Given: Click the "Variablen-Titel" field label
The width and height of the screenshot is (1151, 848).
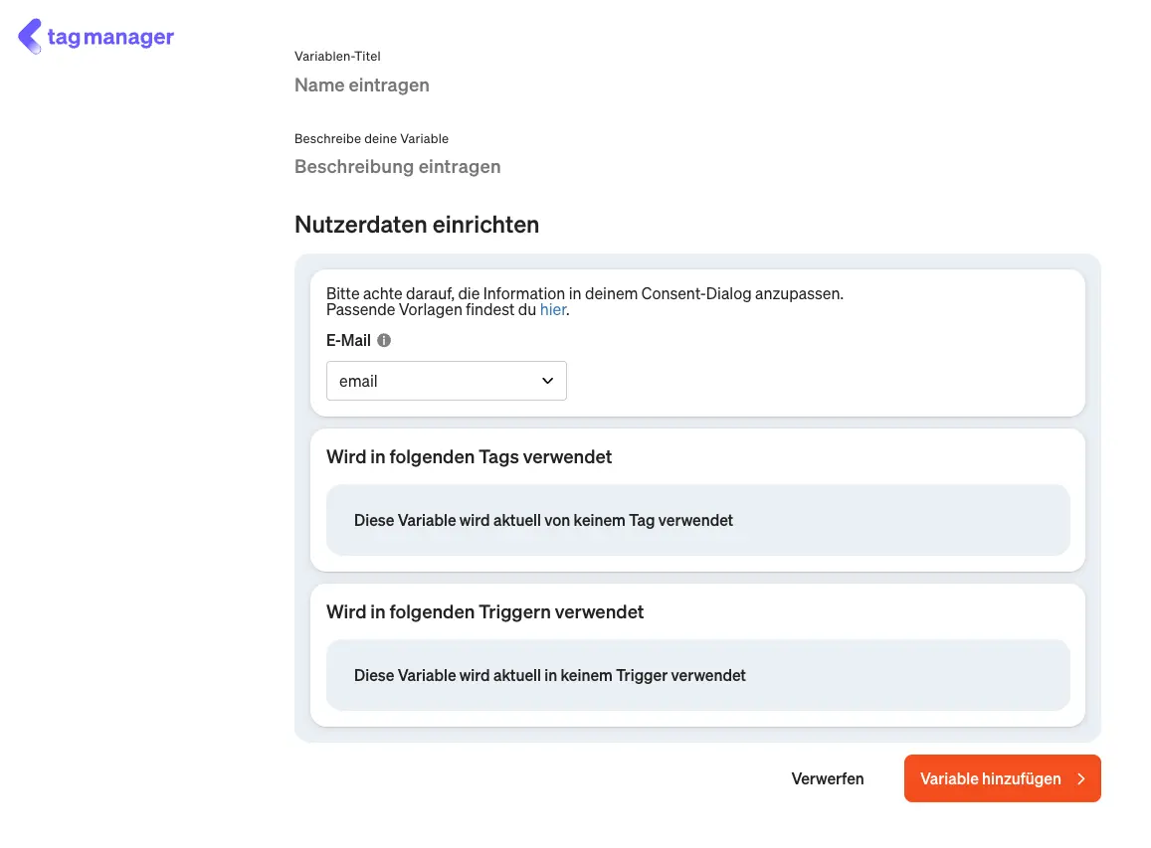Looking at the screenshot, I should point(337,57).
